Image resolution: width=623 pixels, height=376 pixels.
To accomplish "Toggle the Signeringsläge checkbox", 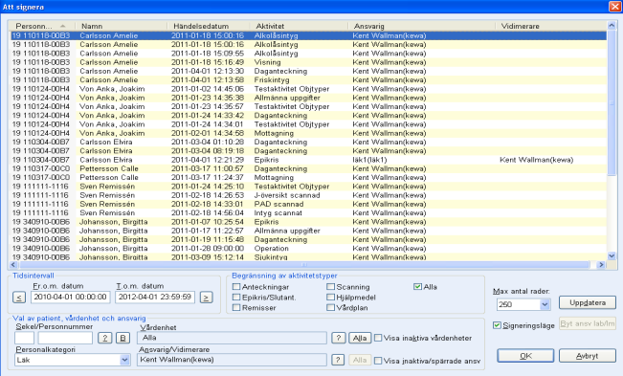I will coord(497,325).
